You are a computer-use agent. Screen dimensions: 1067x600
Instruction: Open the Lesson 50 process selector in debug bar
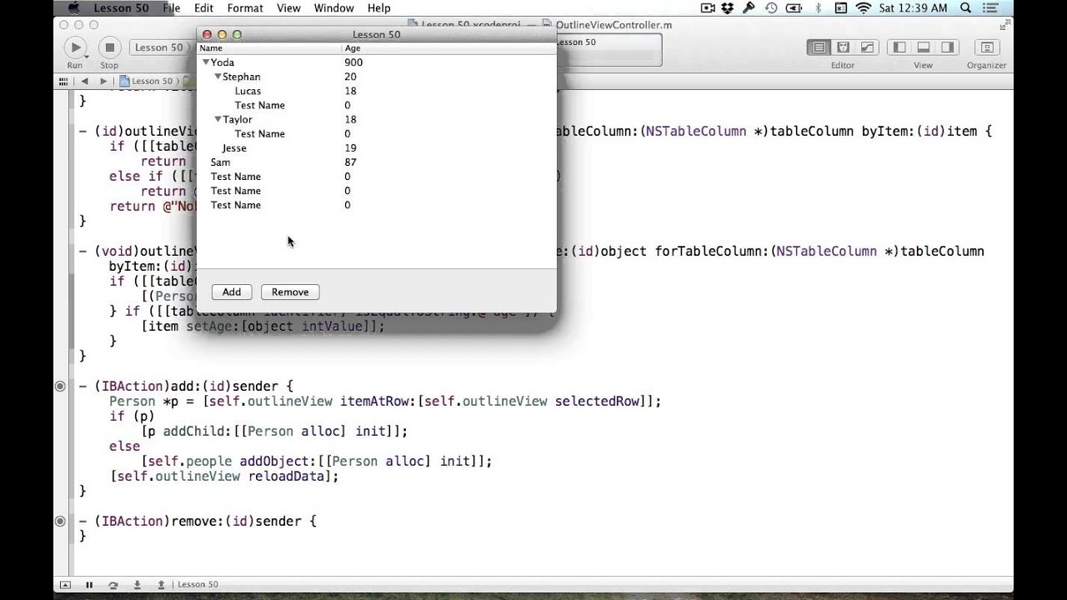coord(198,585)
